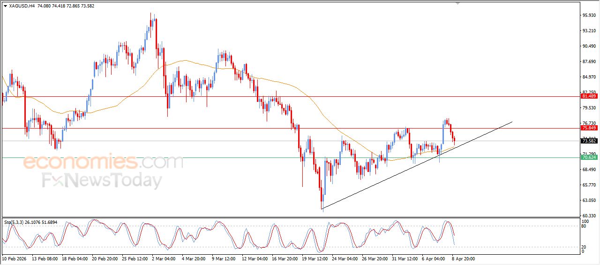Viewport: 600px width, 265px height.
Task: Select the 75.849 red price label
Action: click(x=589, y=128)
